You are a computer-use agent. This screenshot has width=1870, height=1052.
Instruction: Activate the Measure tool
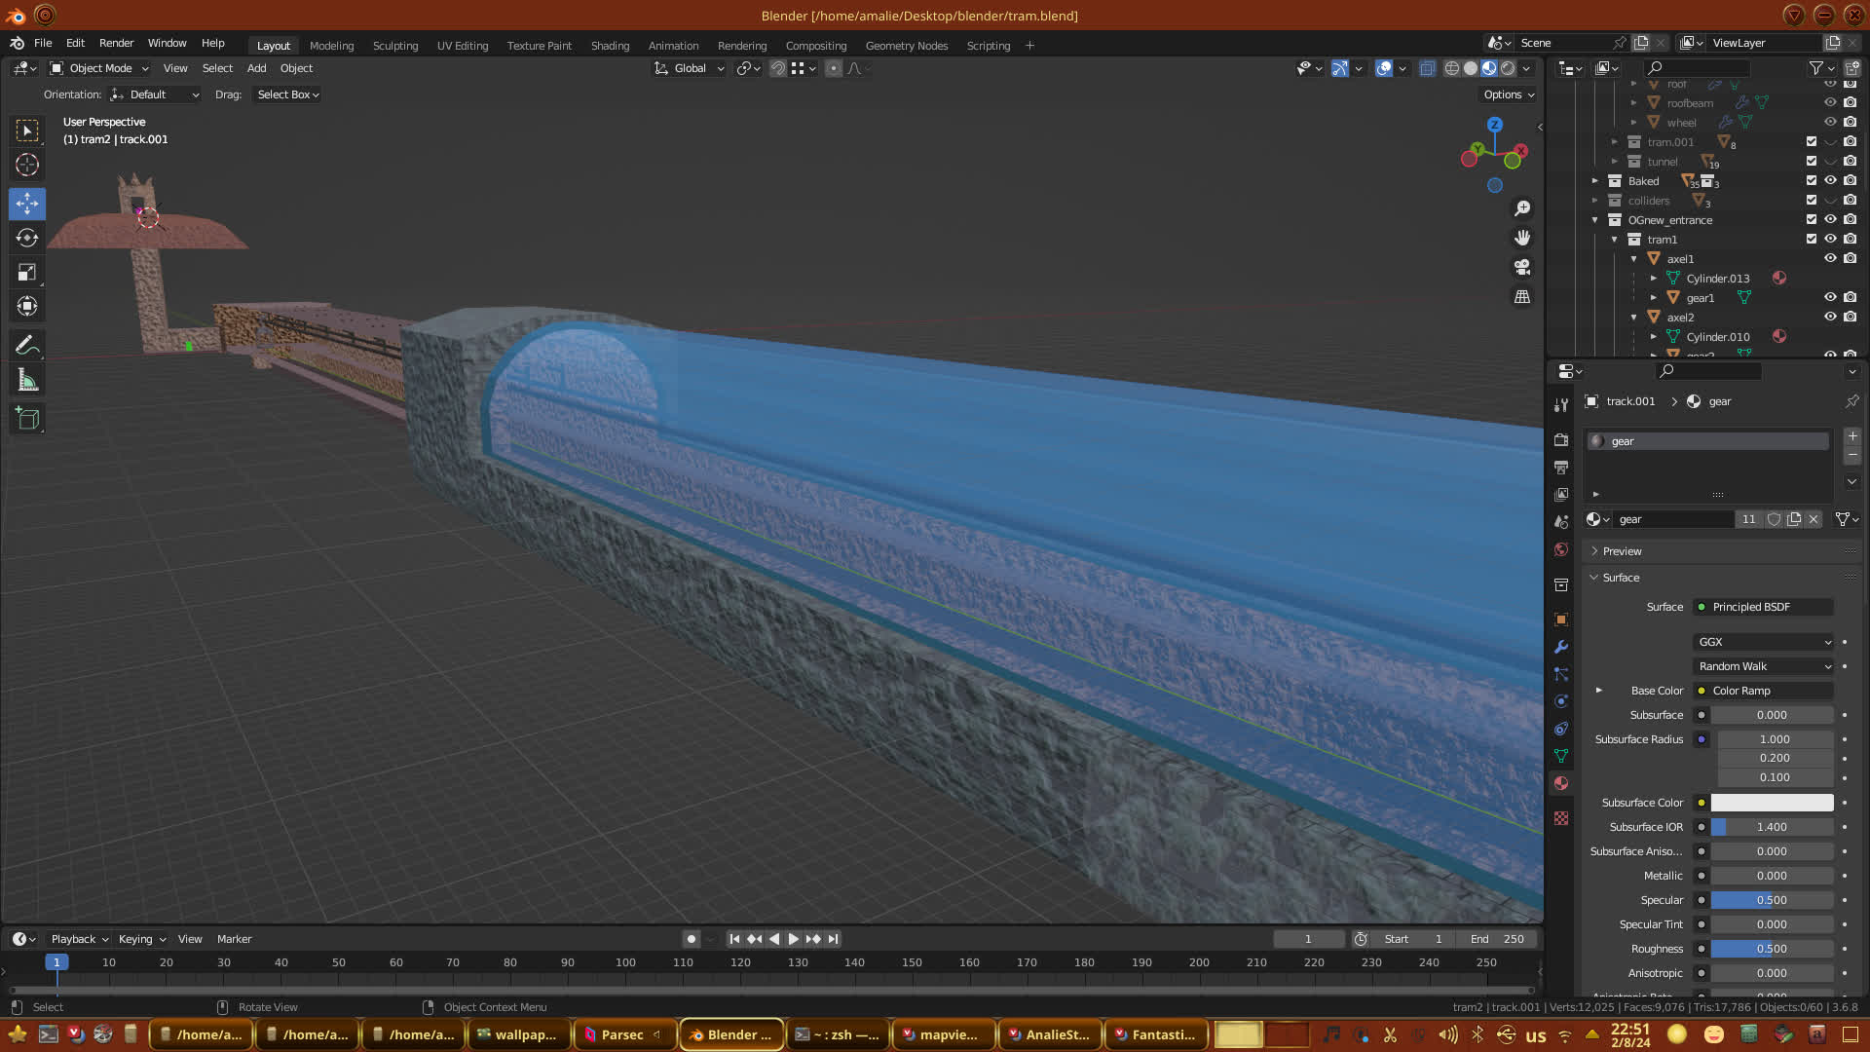click(x=27, y=381)
